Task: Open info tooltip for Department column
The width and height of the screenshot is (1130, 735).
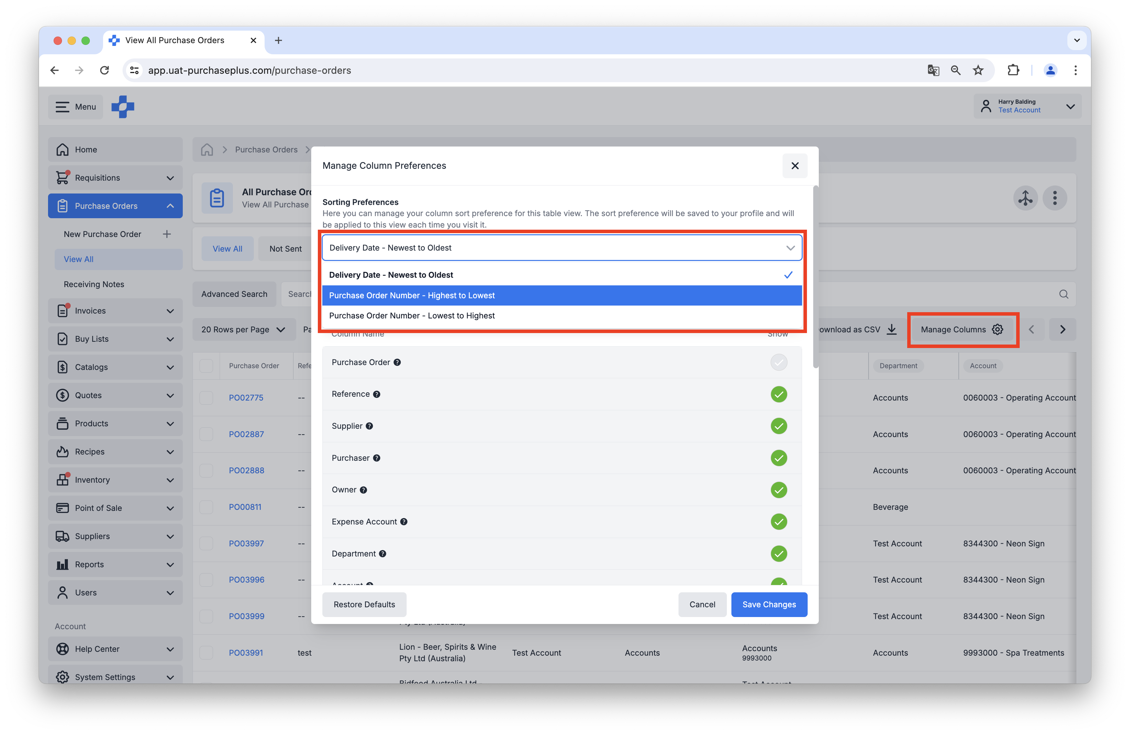Action: click(x=383, y=554)
